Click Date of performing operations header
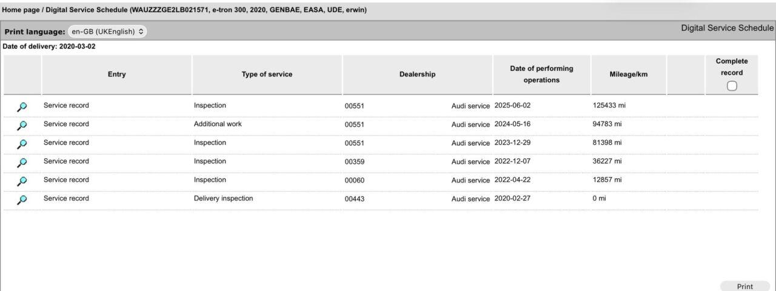776x291 pixels. click(x=541, y=74)
